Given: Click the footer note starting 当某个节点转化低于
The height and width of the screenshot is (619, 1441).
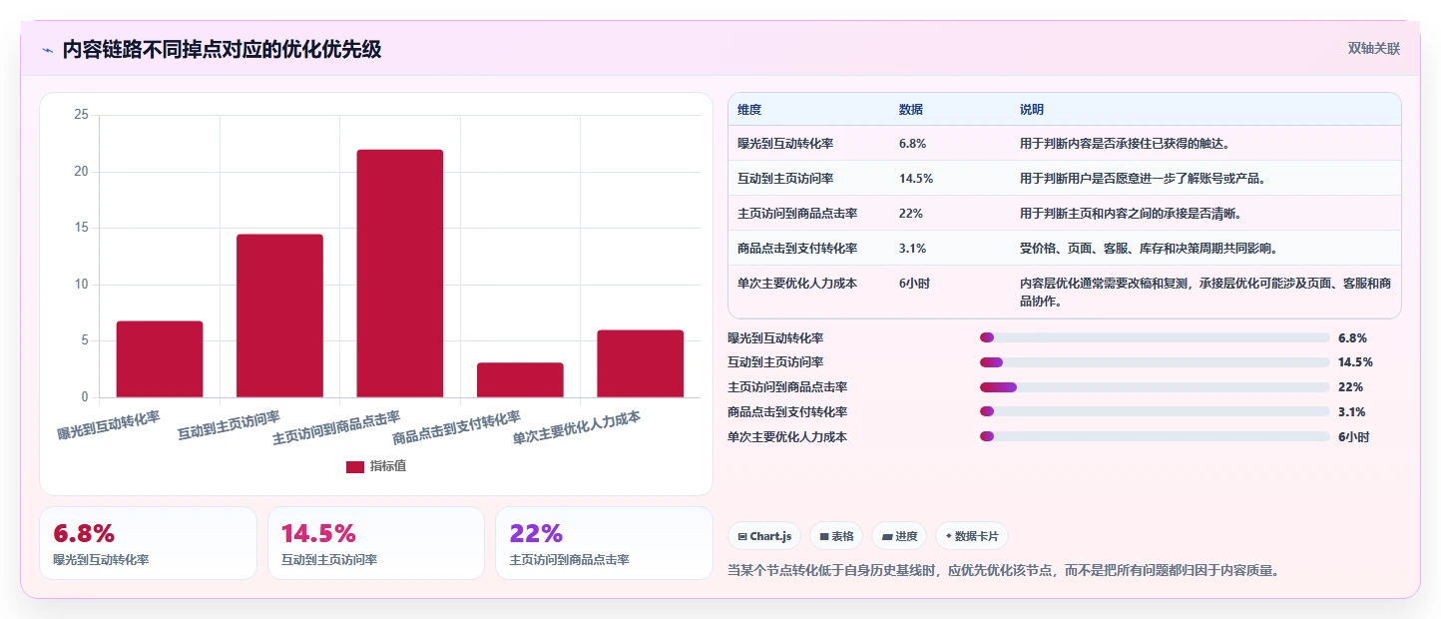Looking at the screenshot, I should (x=1004, y=571).
